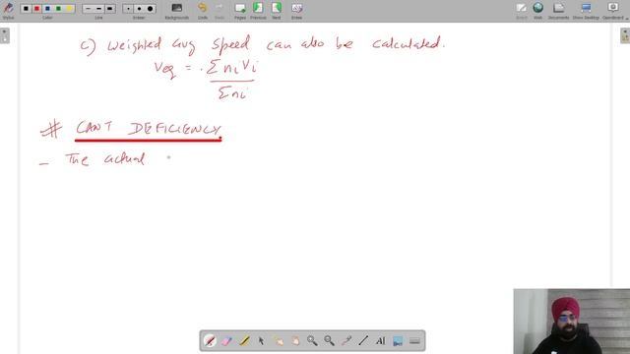
Task: Expand the right side library panel tab
Action: [625, 35]
